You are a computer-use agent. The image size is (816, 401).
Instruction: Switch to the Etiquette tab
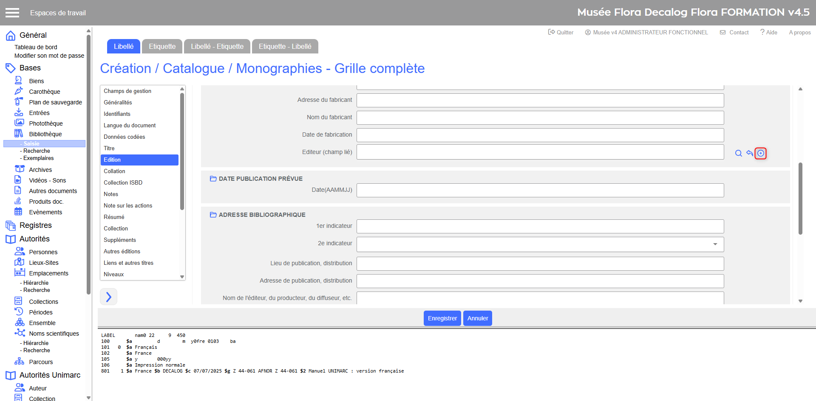[162, 47]
